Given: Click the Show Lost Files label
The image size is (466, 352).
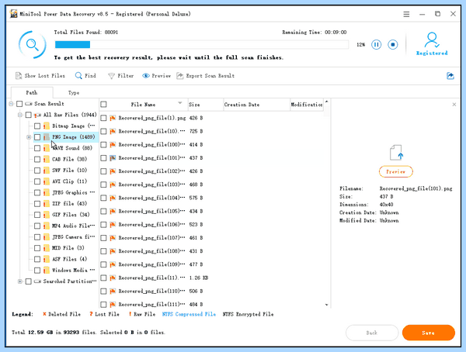Looking at the screenshot, I should (44, 76).
